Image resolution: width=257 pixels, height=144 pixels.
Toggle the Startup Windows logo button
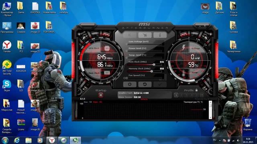point(101,95)
